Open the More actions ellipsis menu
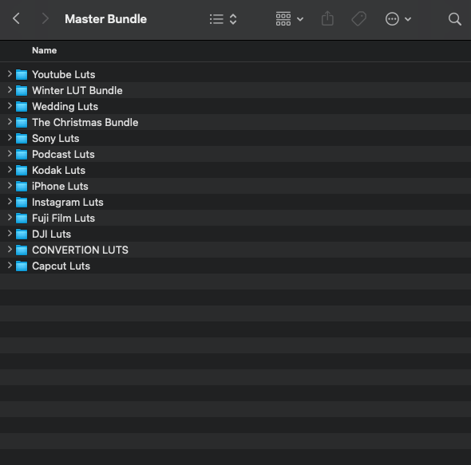This screenshot has height=465, width=471. click(398, 19)
